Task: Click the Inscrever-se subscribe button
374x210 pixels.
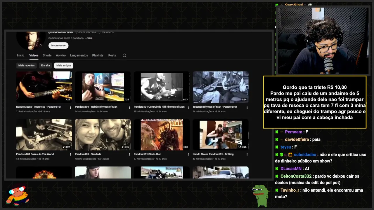Action: pos(58,45)
